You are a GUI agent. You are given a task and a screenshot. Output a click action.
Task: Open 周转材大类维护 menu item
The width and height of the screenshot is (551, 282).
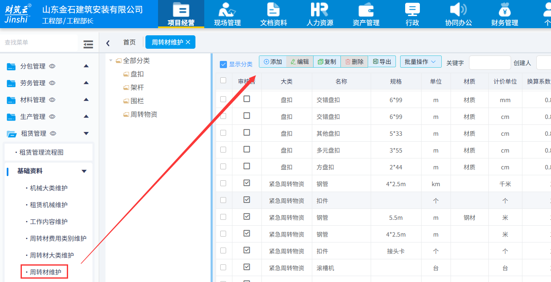coord(52,256)
